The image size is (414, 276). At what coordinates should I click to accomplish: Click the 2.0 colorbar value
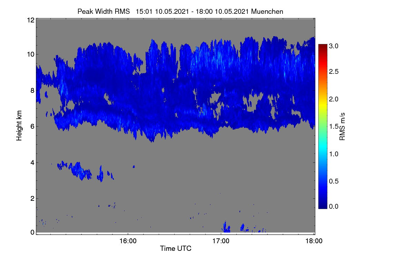pos(334,99)
